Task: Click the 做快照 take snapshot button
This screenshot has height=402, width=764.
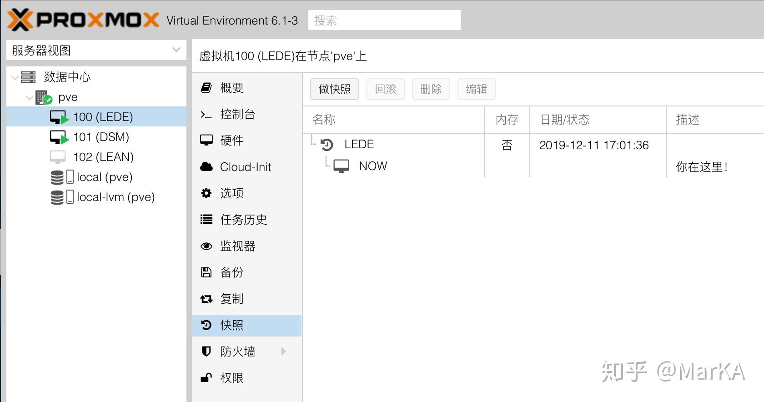Action: point(335,89)
